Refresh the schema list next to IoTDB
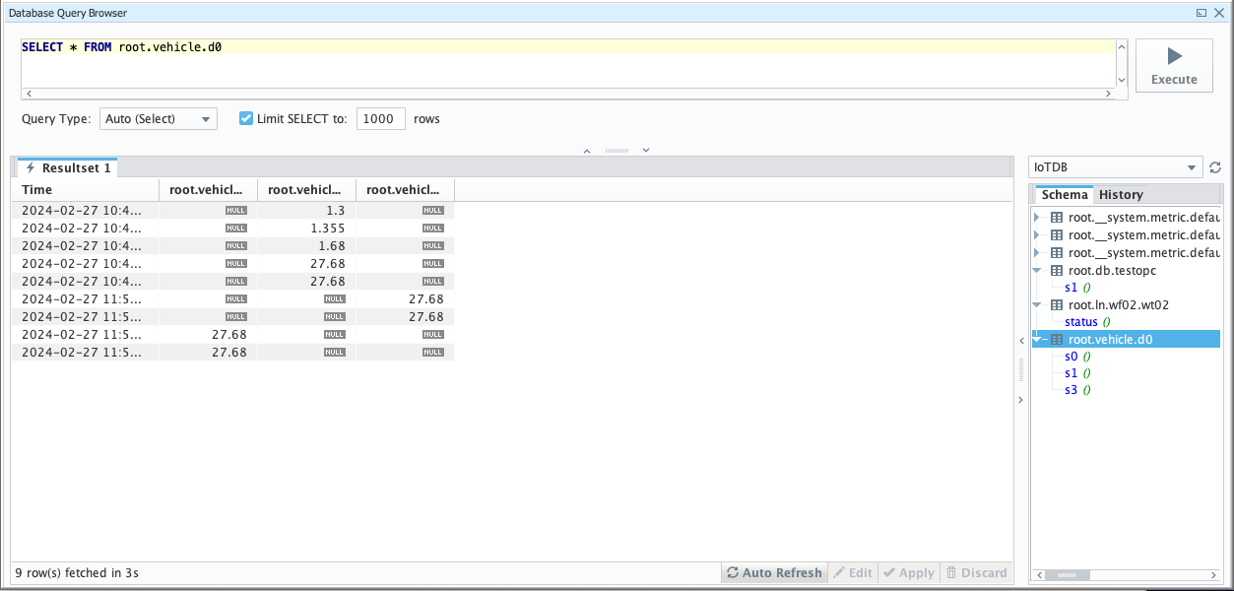 tap(1215, 168)
